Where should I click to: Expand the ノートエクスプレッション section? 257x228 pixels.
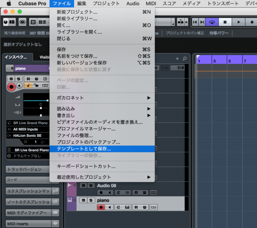(28, 202)
